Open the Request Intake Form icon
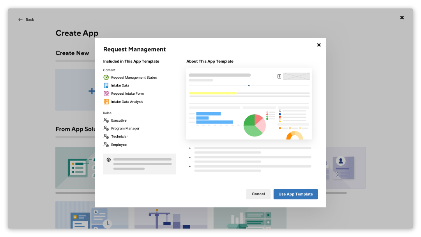 click(x=106, y=94)
